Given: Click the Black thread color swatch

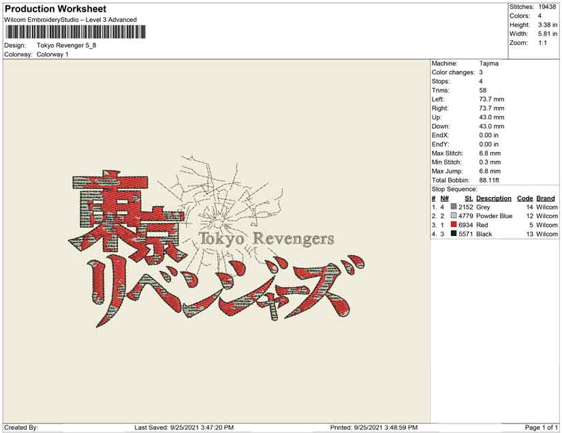Looking at the screenshot, I should (454, 233).
